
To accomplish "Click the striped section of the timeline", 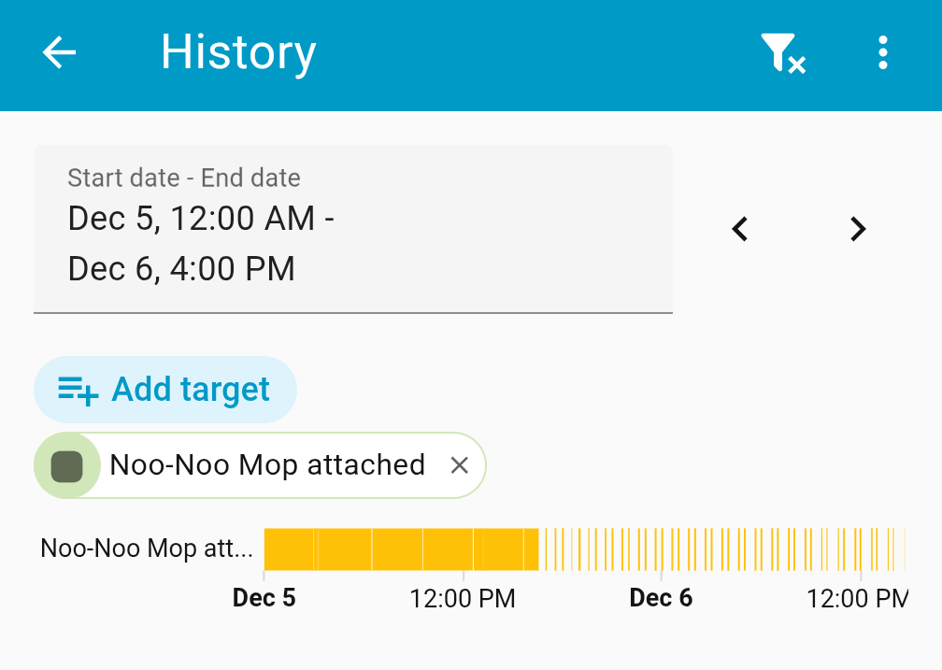I will [x=720, y=549].
